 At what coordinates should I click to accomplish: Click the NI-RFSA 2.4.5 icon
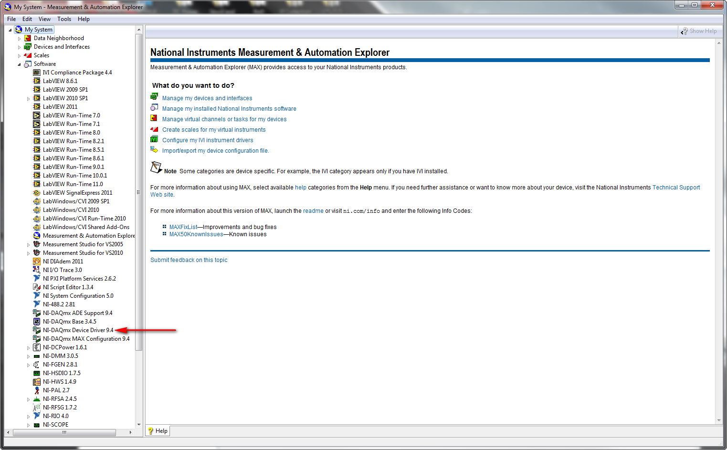click(37, 399)
